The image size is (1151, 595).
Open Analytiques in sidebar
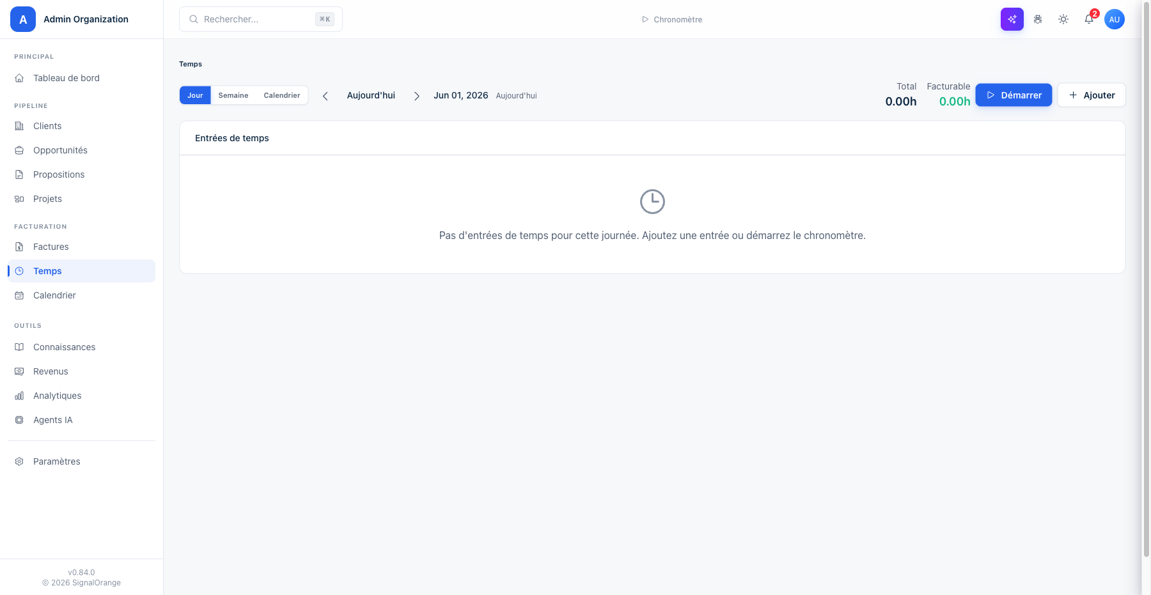(x=81, y=396)
